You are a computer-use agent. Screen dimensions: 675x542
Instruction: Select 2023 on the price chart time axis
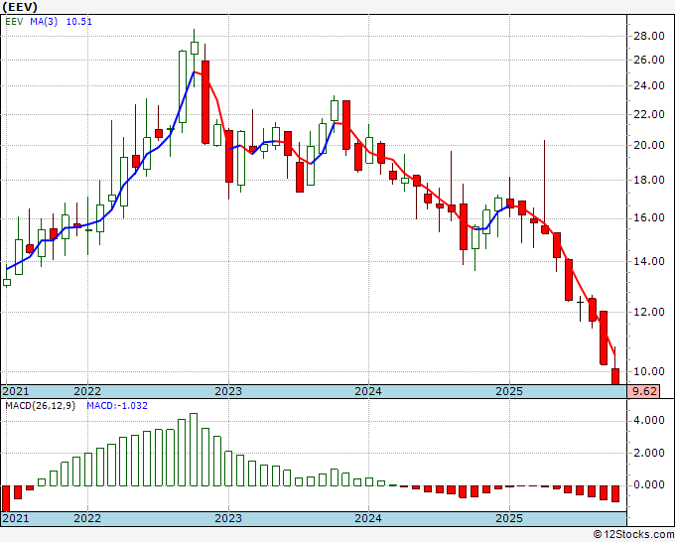228,391
